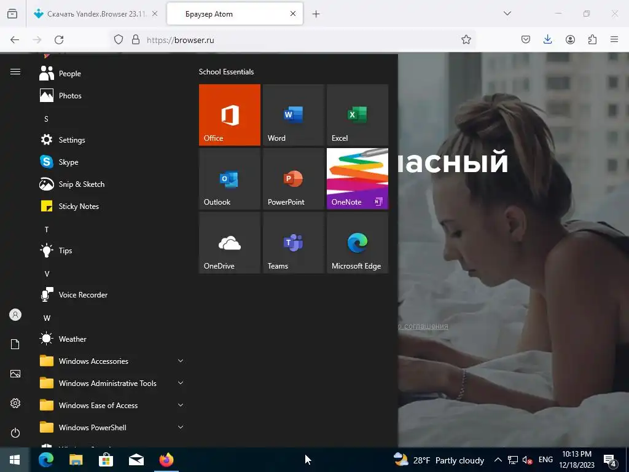The height and width of the screenshot is (472, 629).
Task: Open Firefox account menu
Action: click(x=570, y=39)
